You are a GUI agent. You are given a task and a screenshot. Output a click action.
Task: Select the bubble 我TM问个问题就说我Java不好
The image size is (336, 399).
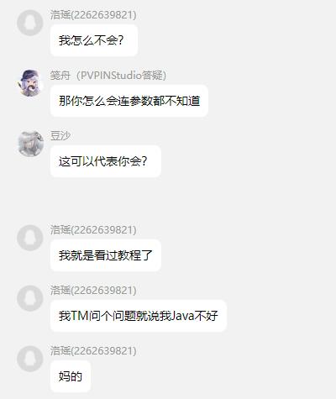139,316
